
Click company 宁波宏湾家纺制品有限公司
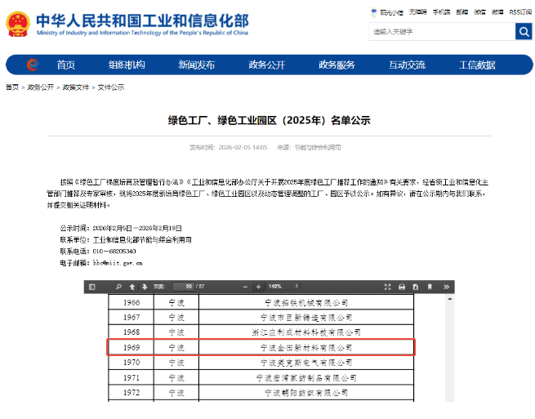pos(306,377)
